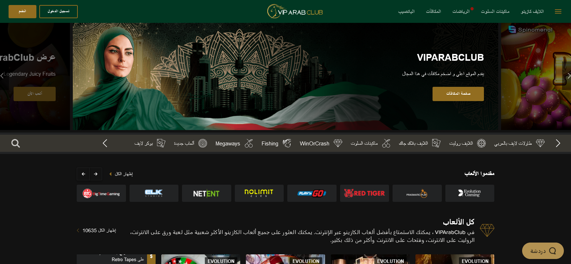Open the Nolimit City provider
The width and height of the screenshot is (571, 264).
[x=259, y=193]
